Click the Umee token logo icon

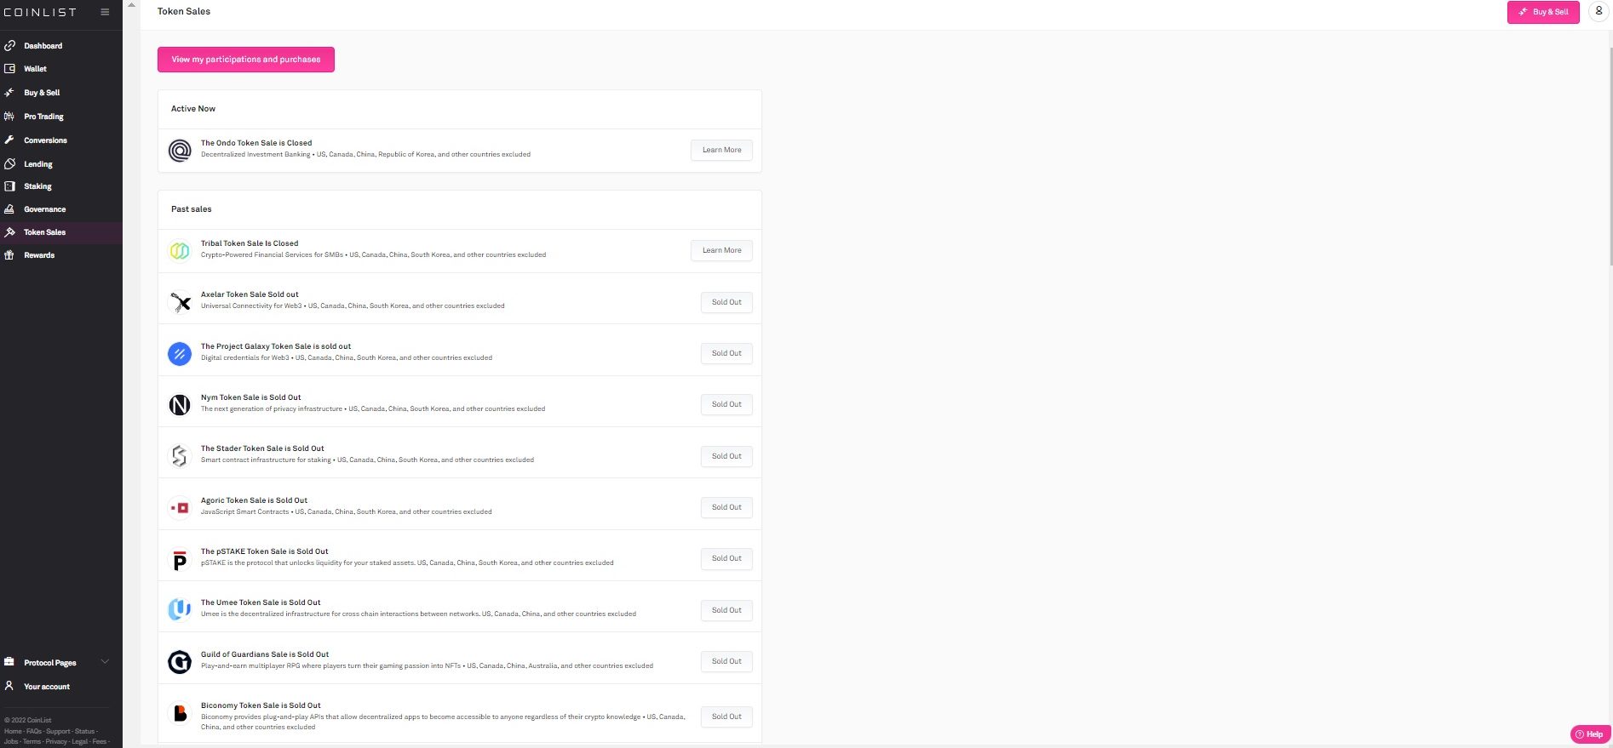point(180,609)
